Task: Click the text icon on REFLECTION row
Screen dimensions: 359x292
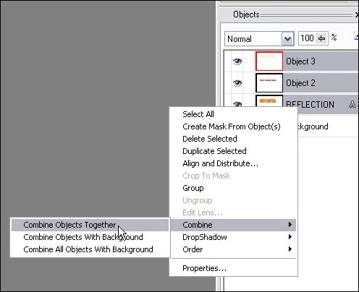Action: coord(352,104)
